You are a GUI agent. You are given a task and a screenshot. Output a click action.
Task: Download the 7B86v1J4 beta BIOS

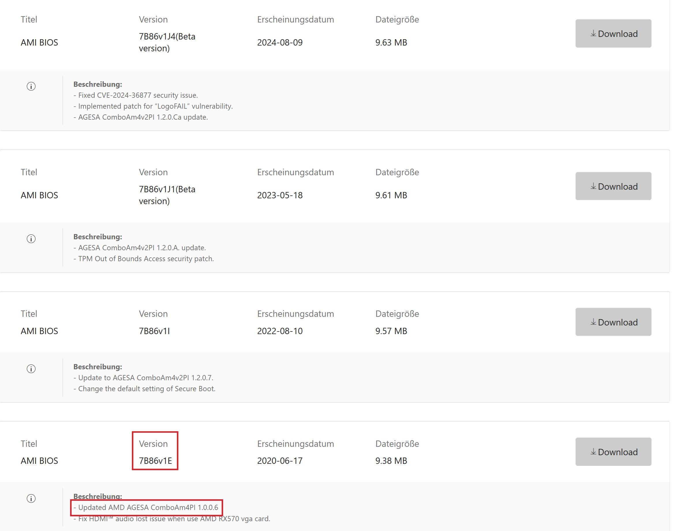pyautogui.click(x=613, y=33)
